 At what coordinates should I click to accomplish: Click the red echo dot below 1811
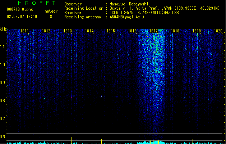coord(17,97)
